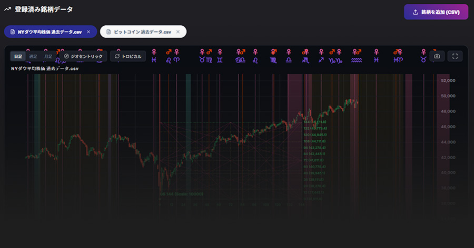Switch chart to 日足 timeframe

pos(18,56)
